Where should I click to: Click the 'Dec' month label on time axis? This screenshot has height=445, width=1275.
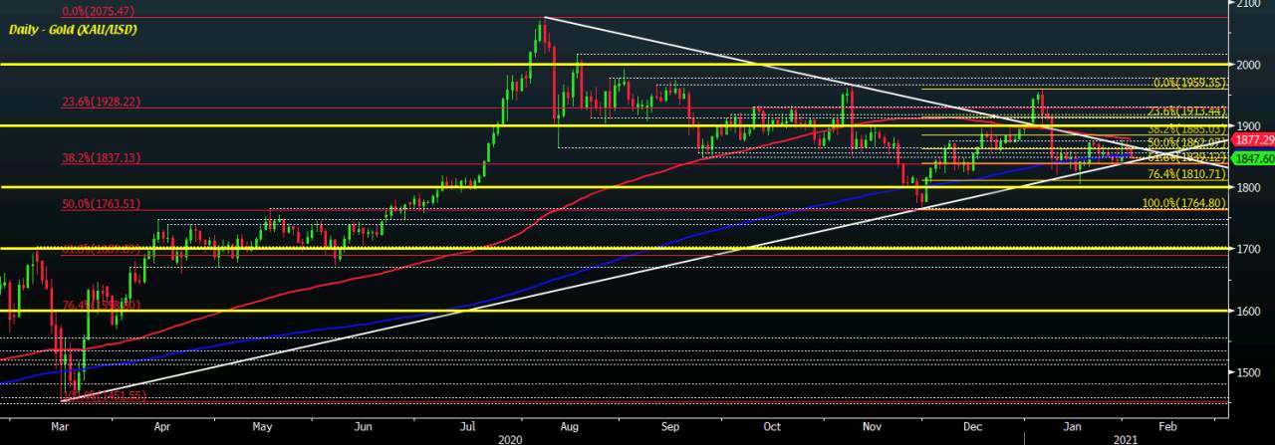(x=971, y=426)
